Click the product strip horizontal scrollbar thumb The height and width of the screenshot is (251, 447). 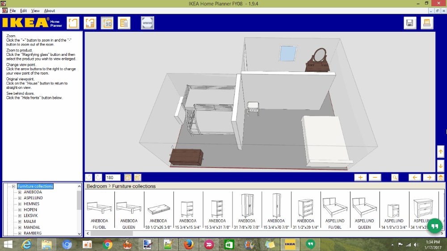(x=112, y=234)
